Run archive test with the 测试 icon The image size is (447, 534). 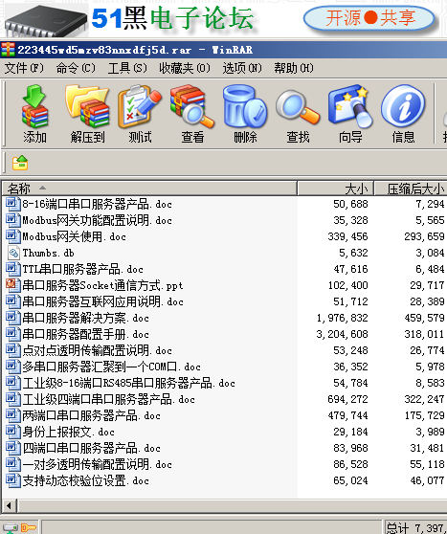pyautogui.click(x=140, y=114)
